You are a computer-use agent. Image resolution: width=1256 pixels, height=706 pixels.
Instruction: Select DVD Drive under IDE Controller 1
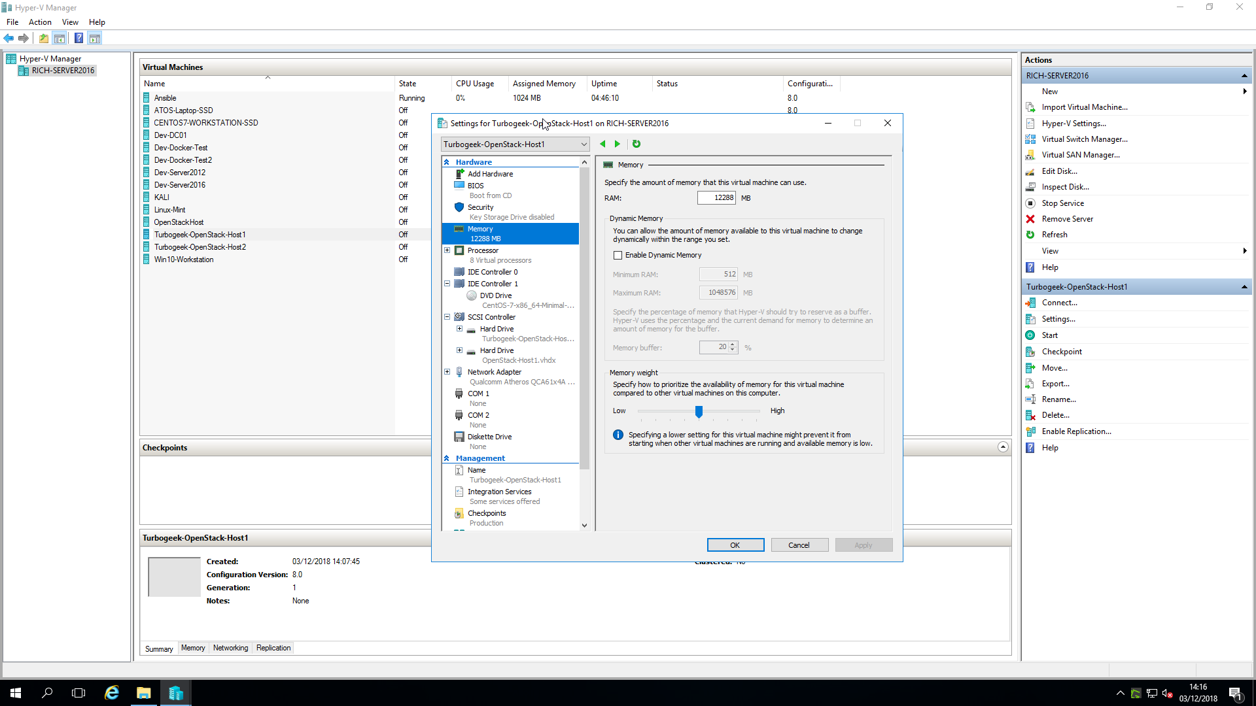pos(496,295)
